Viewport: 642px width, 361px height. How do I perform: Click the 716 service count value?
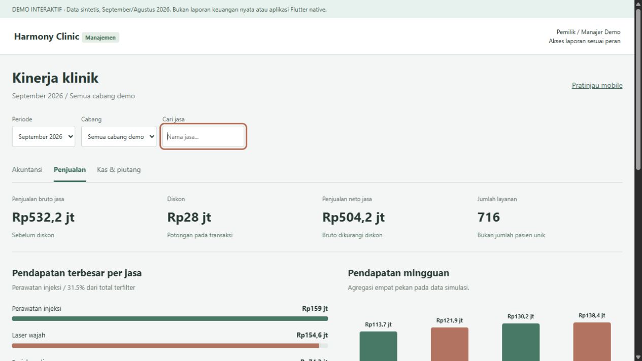tap(489, 217)
